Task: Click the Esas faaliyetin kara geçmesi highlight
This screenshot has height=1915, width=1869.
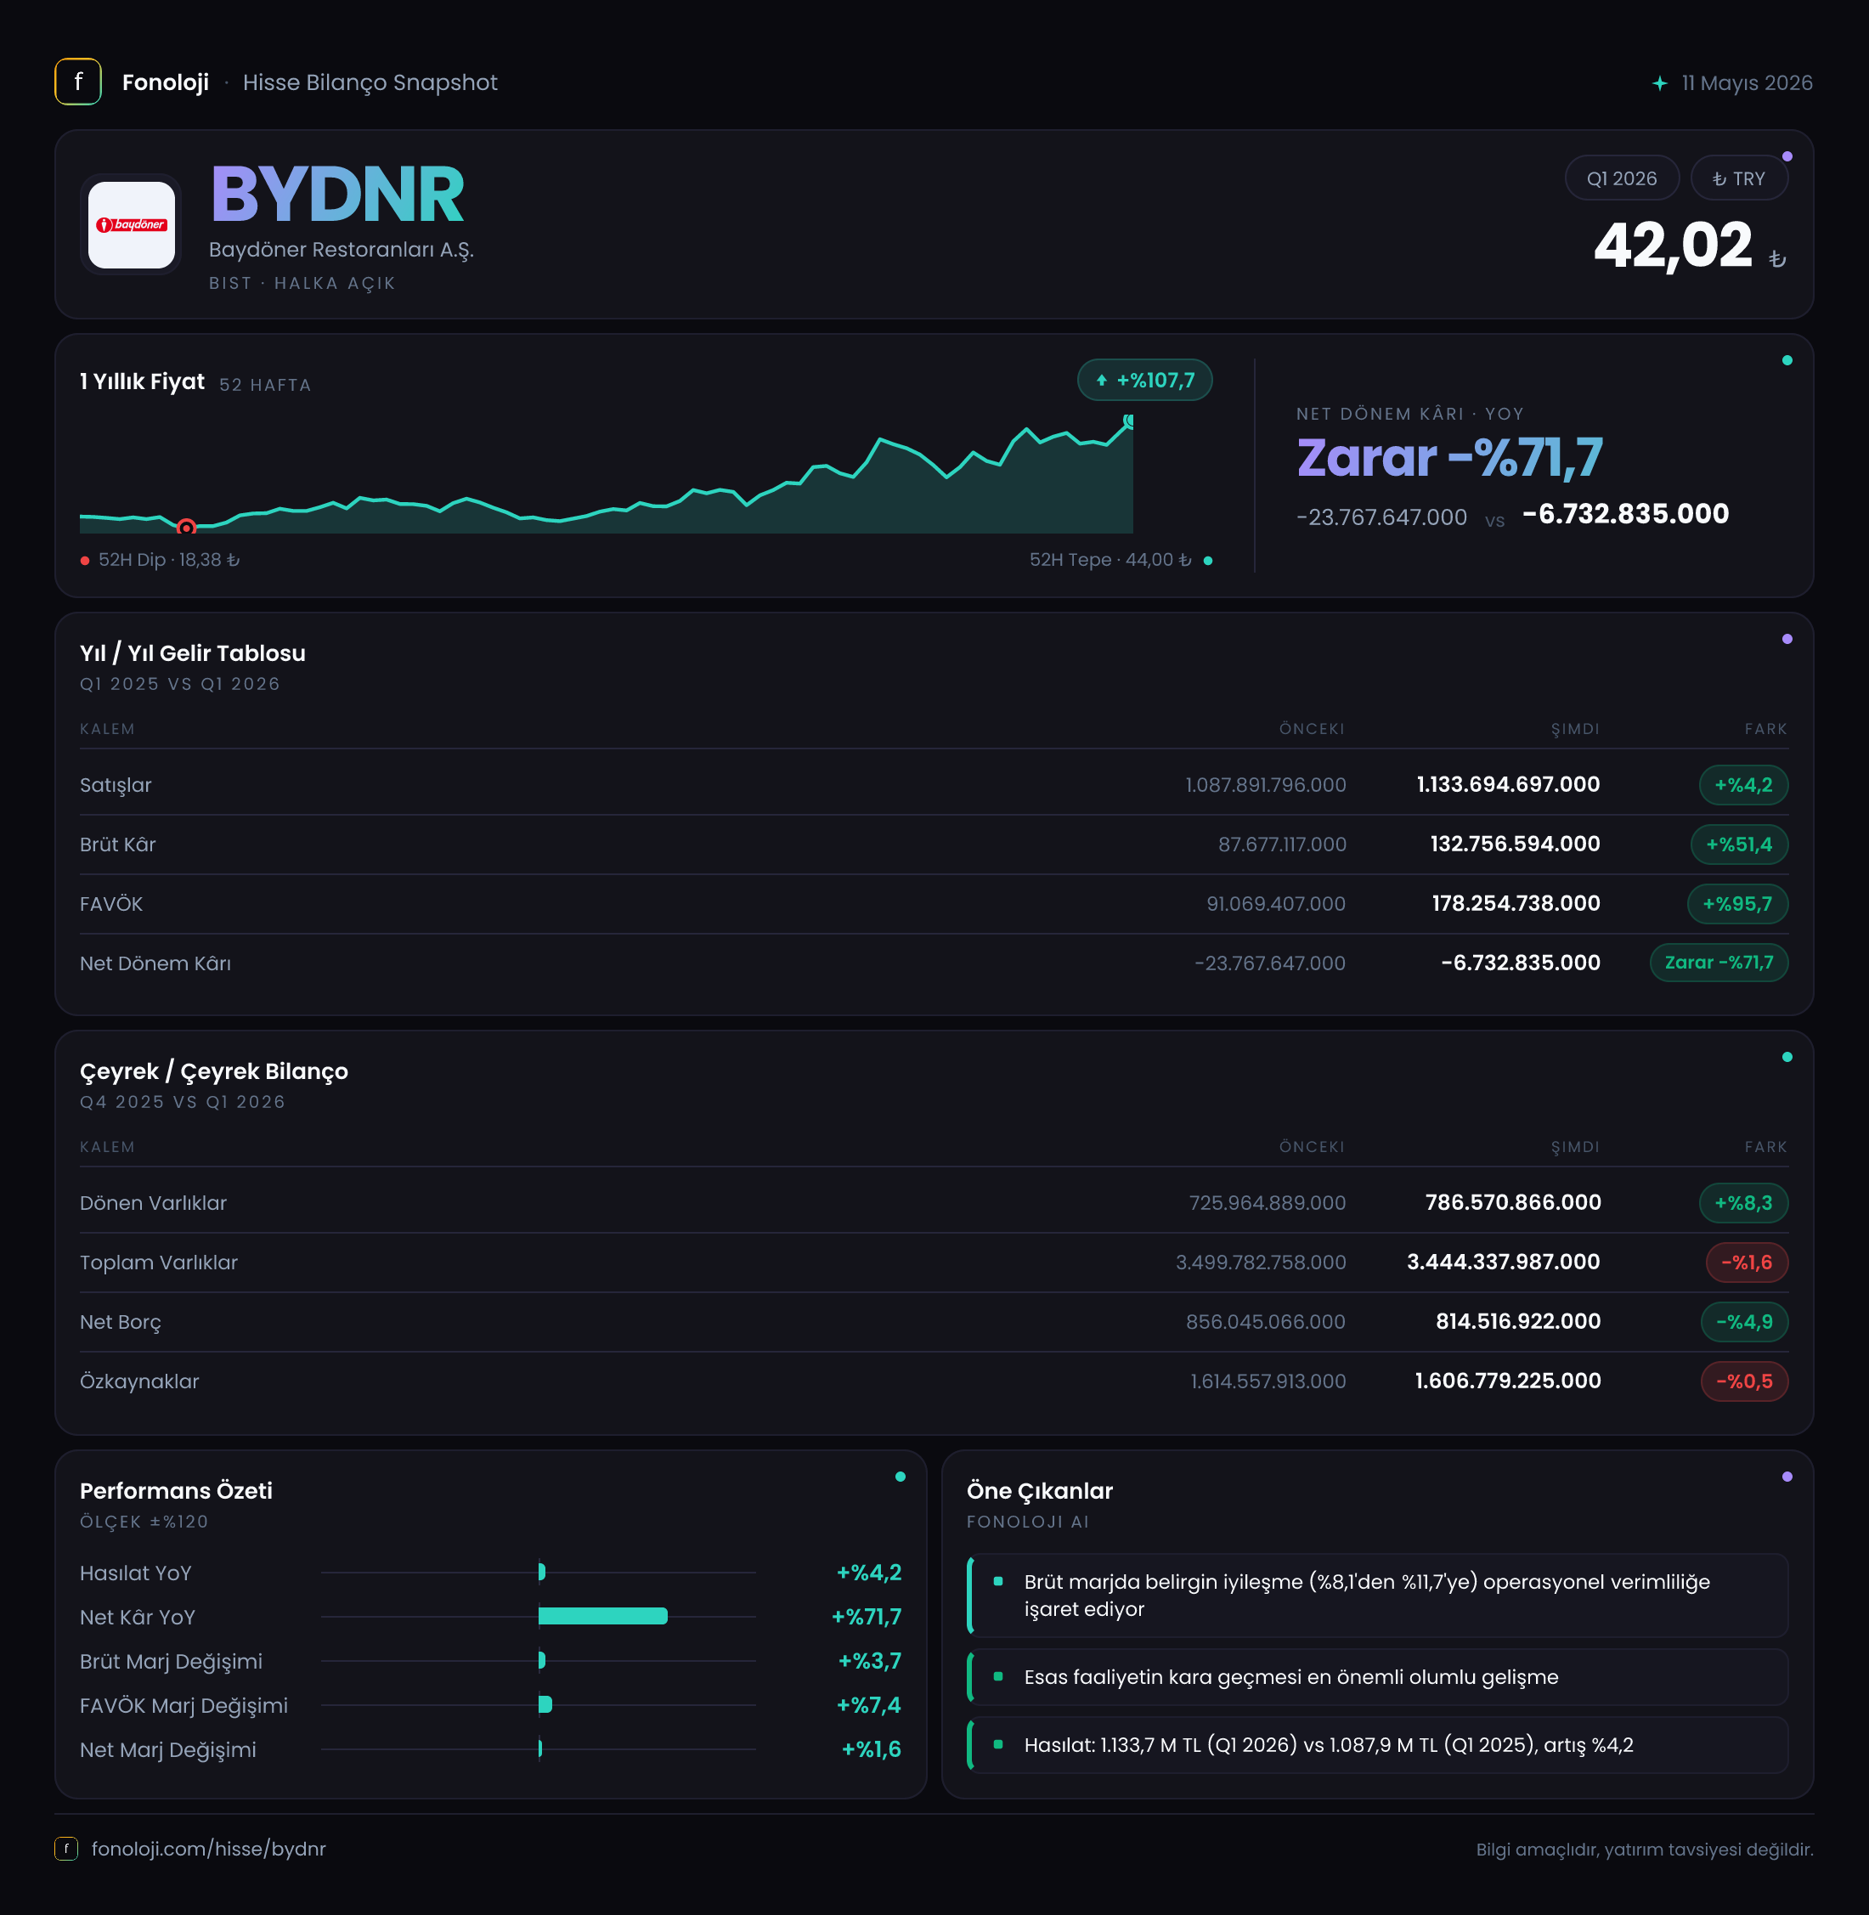Action: (1377, 1676)
